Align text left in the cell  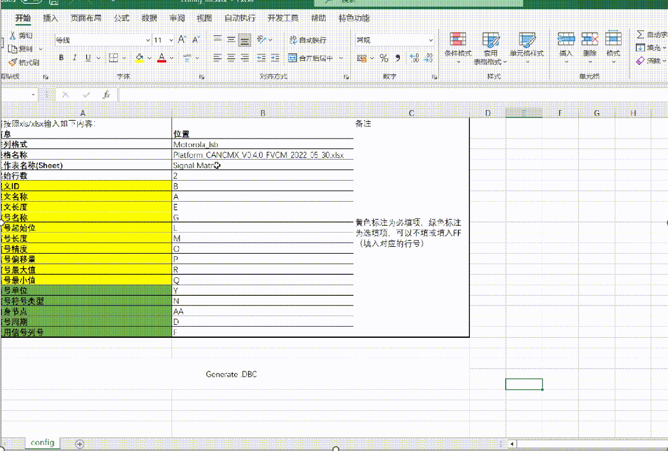coord(217,58)
